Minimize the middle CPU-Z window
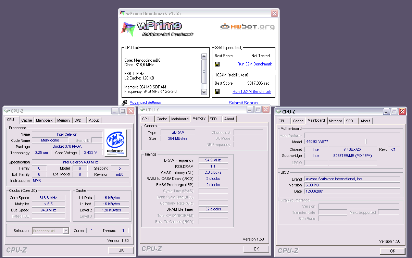Image resolution: width=412 pixels, height=258 pixels. pos(250,110)
